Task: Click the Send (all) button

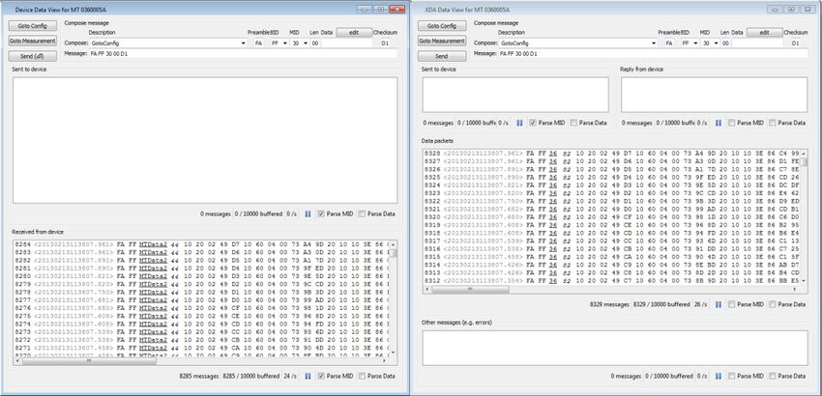Action: tap(33, 56)
